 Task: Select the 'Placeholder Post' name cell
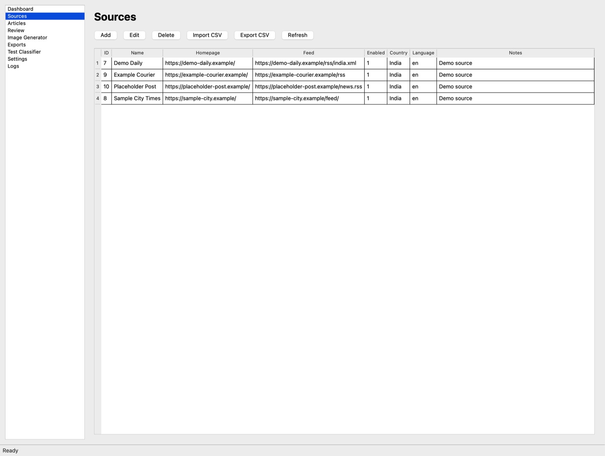(137, 87)
